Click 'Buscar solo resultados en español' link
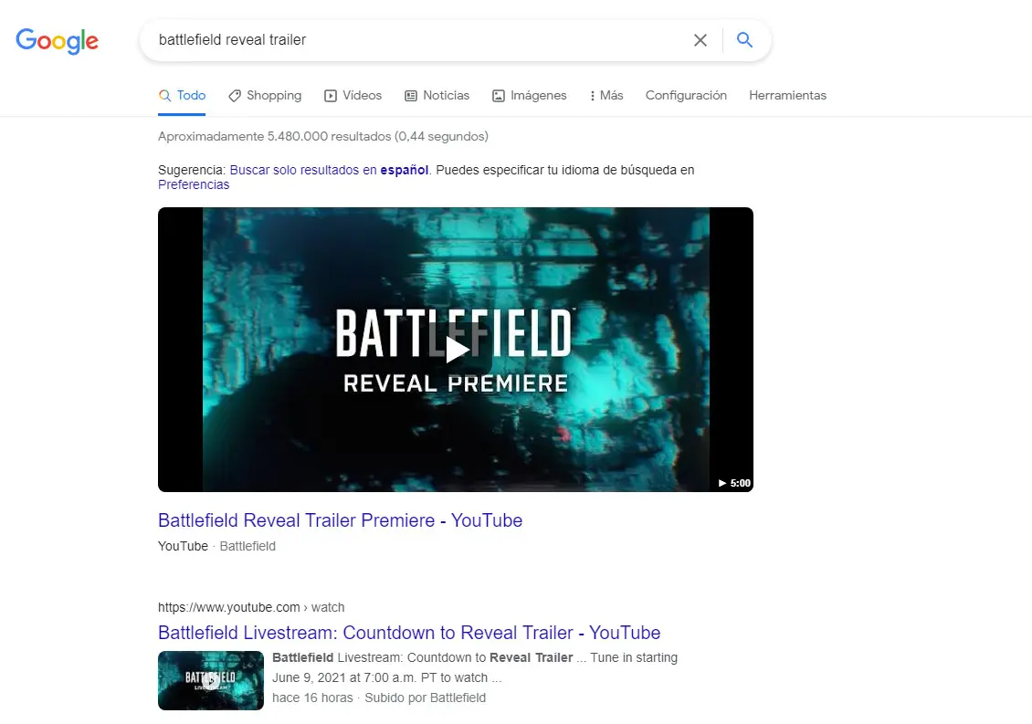Image resolution: width=1032 pixels, height=724 pixels. coord(329,170)
